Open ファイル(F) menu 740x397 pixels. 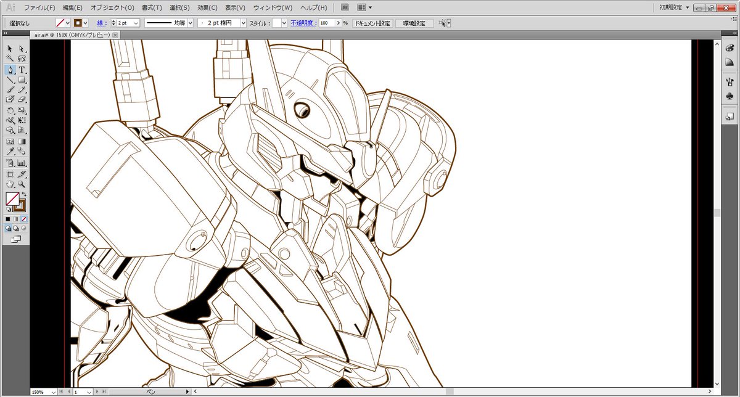point(39,7)
